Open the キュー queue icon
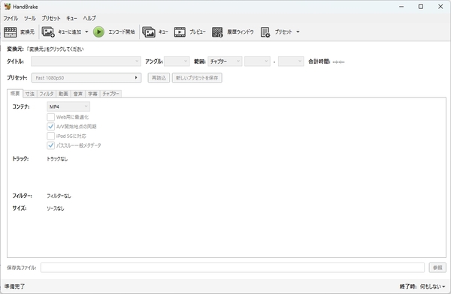This screenshot has width=451, height=294. click(149, 31)
